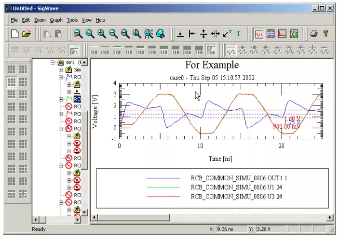Toggle visibility of the blue waveform tree icon
The height and width of the screenshot is (238, 339).
(x=69, y=77)
